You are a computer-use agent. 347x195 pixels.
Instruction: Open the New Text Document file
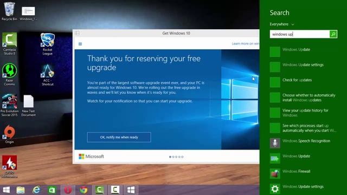click(28, 106)
